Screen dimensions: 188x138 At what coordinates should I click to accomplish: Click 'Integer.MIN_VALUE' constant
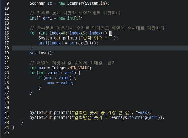(71, 68)
